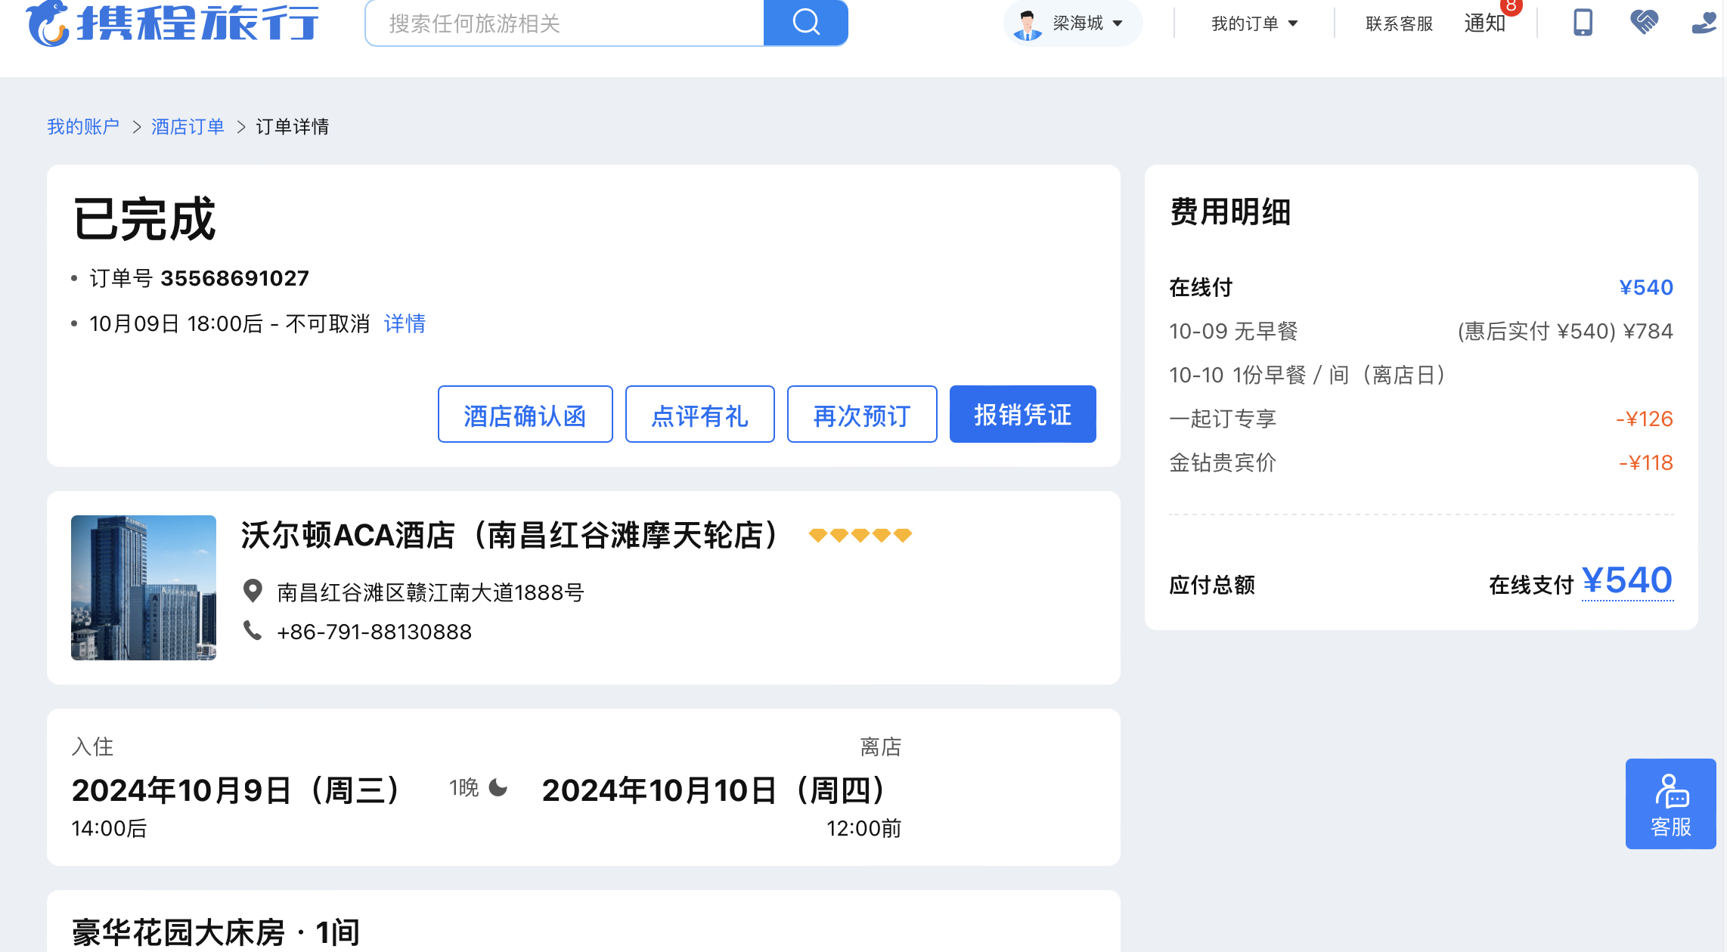1727x952 pixels.
Task: Go to 酒店订单 breadcrumb link
Action: [x=188, y=126]
